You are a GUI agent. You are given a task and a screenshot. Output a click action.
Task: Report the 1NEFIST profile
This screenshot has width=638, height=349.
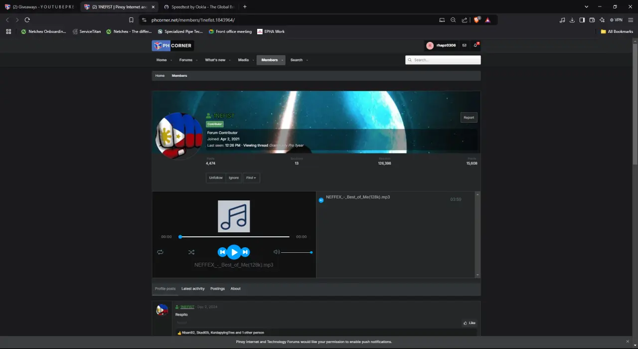click(469, 118)
